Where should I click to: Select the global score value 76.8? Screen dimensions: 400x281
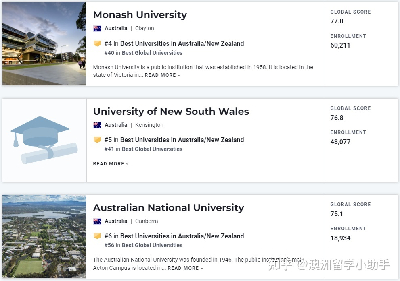click(x=337, y=118)
